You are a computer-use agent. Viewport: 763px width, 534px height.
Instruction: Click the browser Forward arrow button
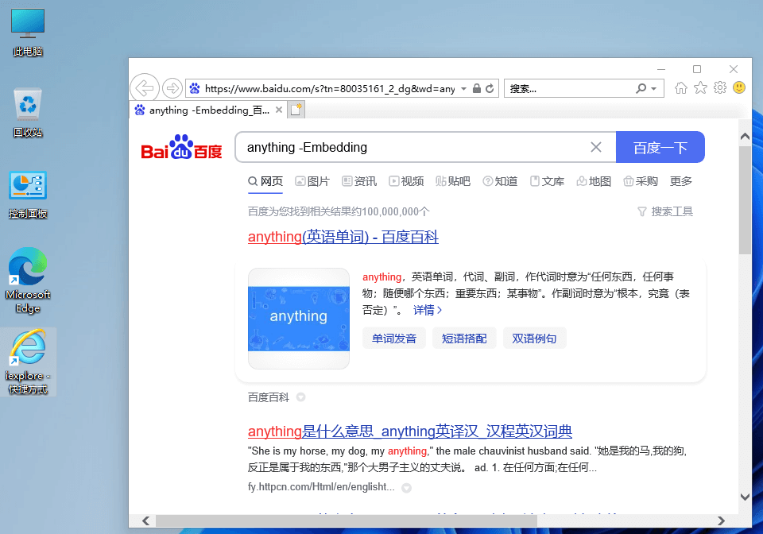[172, 88]
